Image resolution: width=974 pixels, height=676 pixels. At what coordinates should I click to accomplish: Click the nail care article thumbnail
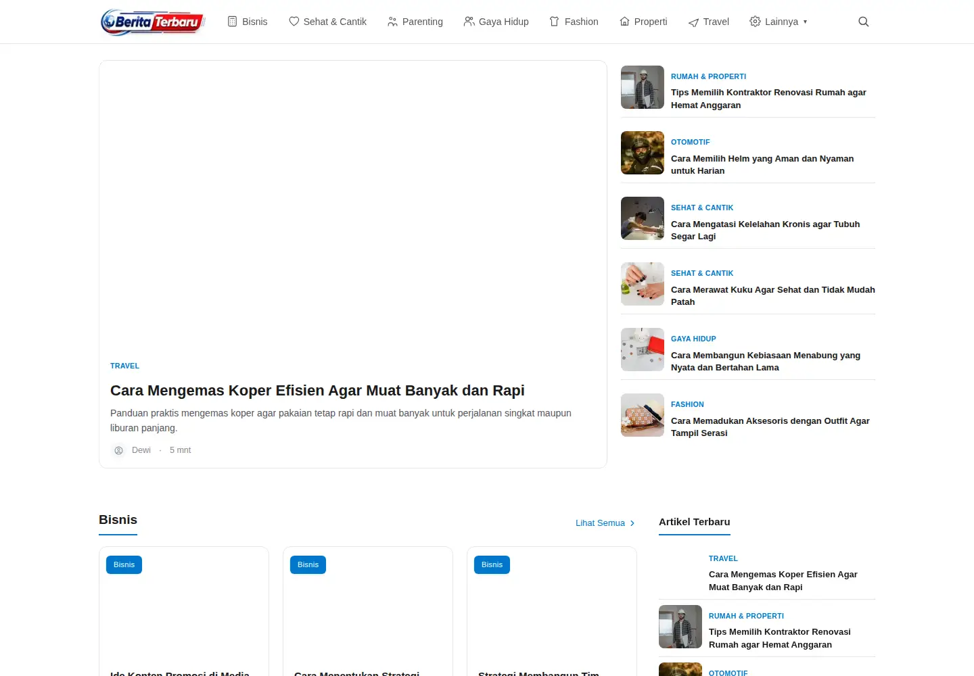pos(643,284)
